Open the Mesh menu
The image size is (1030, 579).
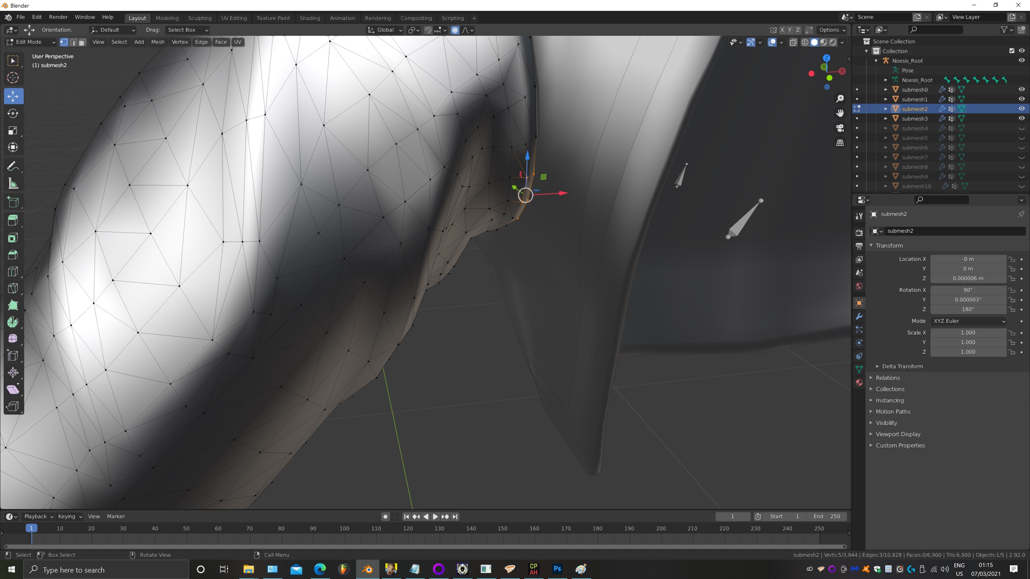tap(158, 42)
